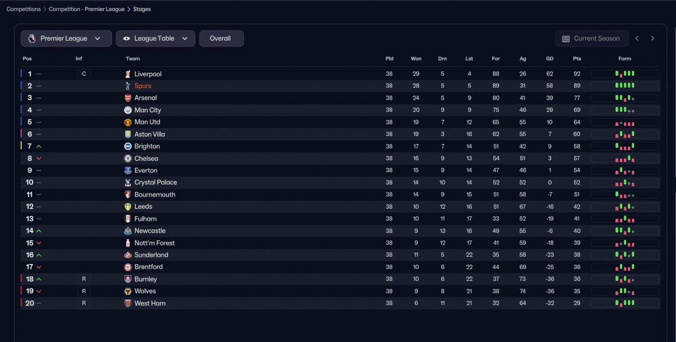This screenshot has width=676, height=342.
Task: Click the Bournemouth club badge
Action: point(128,194)
